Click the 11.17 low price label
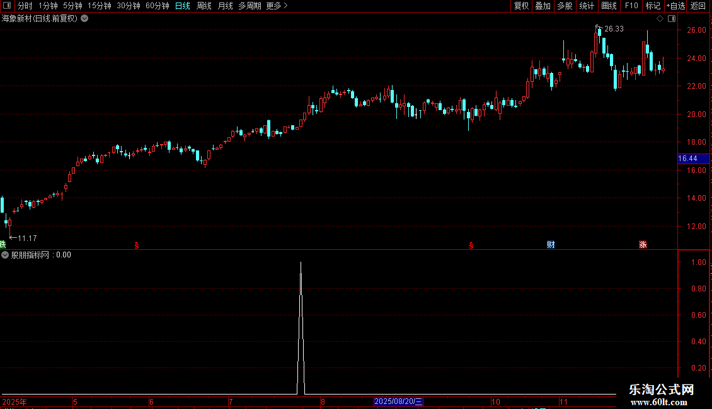712x409 pixels. pyautogui.click(x=27, y=238)
